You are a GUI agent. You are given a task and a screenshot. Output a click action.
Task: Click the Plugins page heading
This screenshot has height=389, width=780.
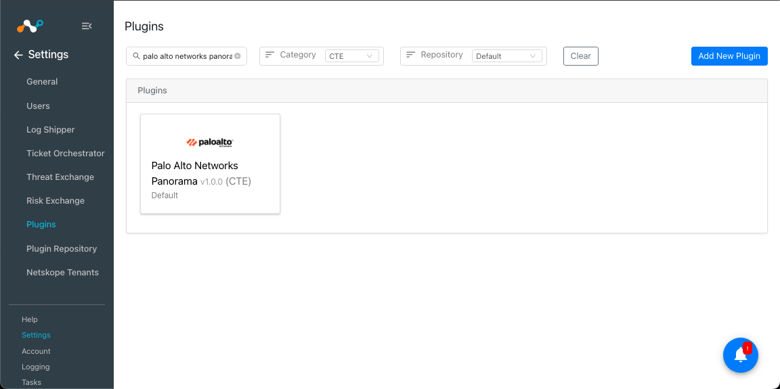coord(144,26)
